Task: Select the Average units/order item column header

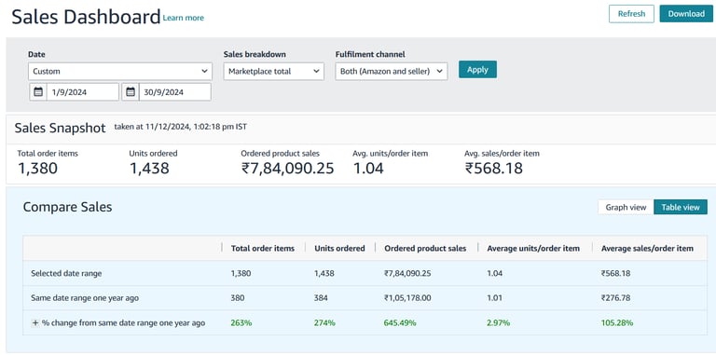Action: tap(533, 248)
